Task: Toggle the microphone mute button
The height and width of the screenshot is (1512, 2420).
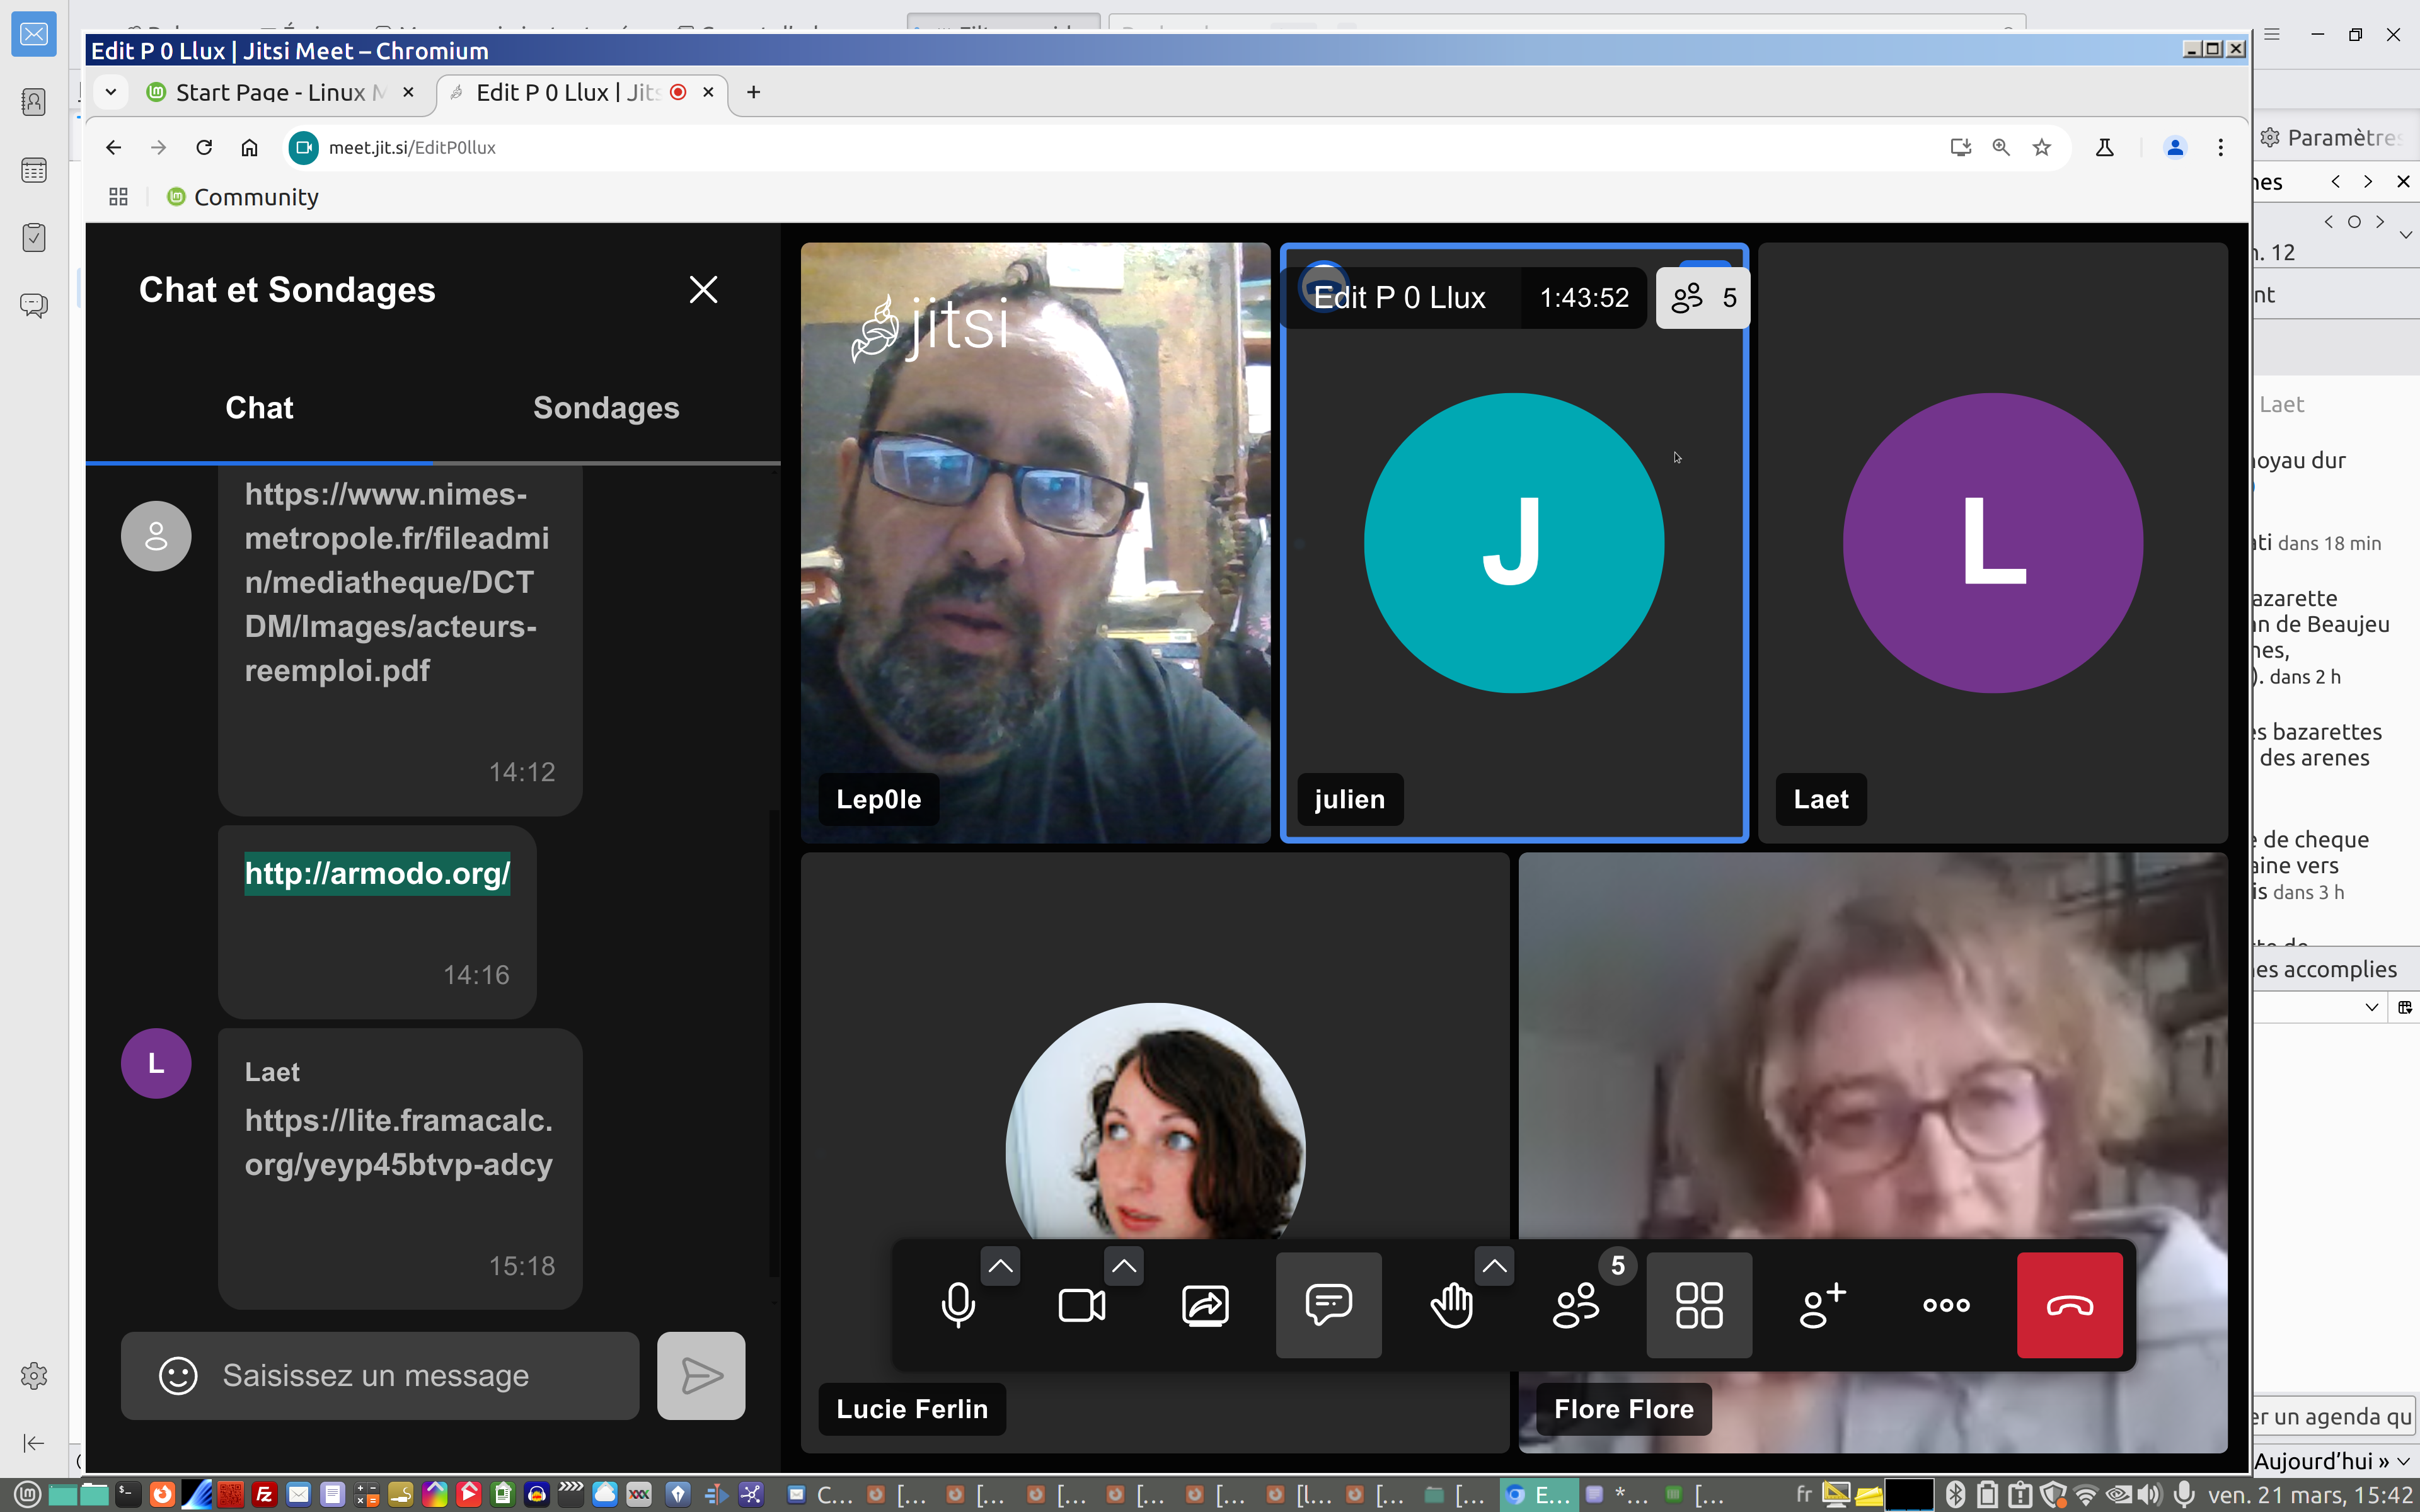Action: pyautogui.click(x=958, y=1305)
